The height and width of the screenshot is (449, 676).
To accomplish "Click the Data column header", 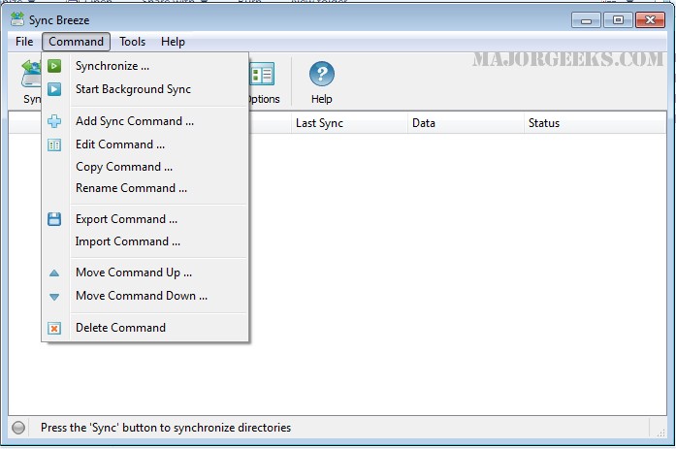I will pos(466,123).
